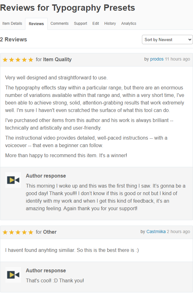Click first star of Item Quality review
Screen dimensions: 193x293
[5, 60]
